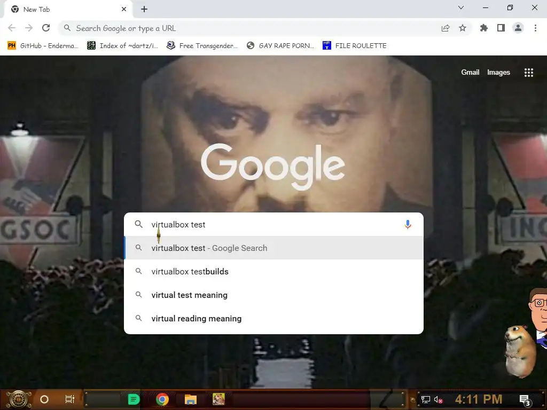This screenshot has height=410, width=547.
Task: Select the New Tab browser tab
Action: (68, 10)
